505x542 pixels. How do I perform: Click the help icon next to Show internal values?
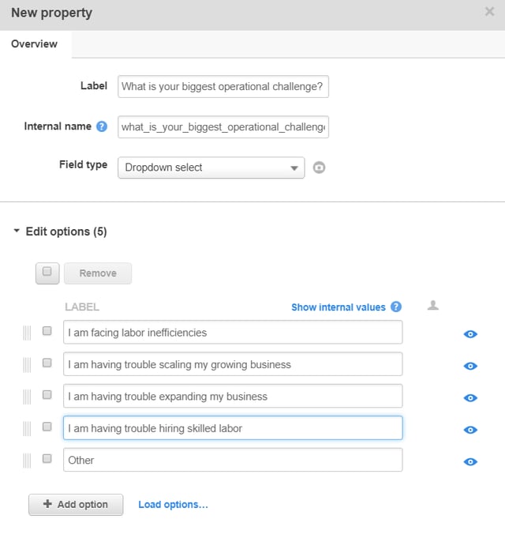pyautogui.click(x=396, y=307)
